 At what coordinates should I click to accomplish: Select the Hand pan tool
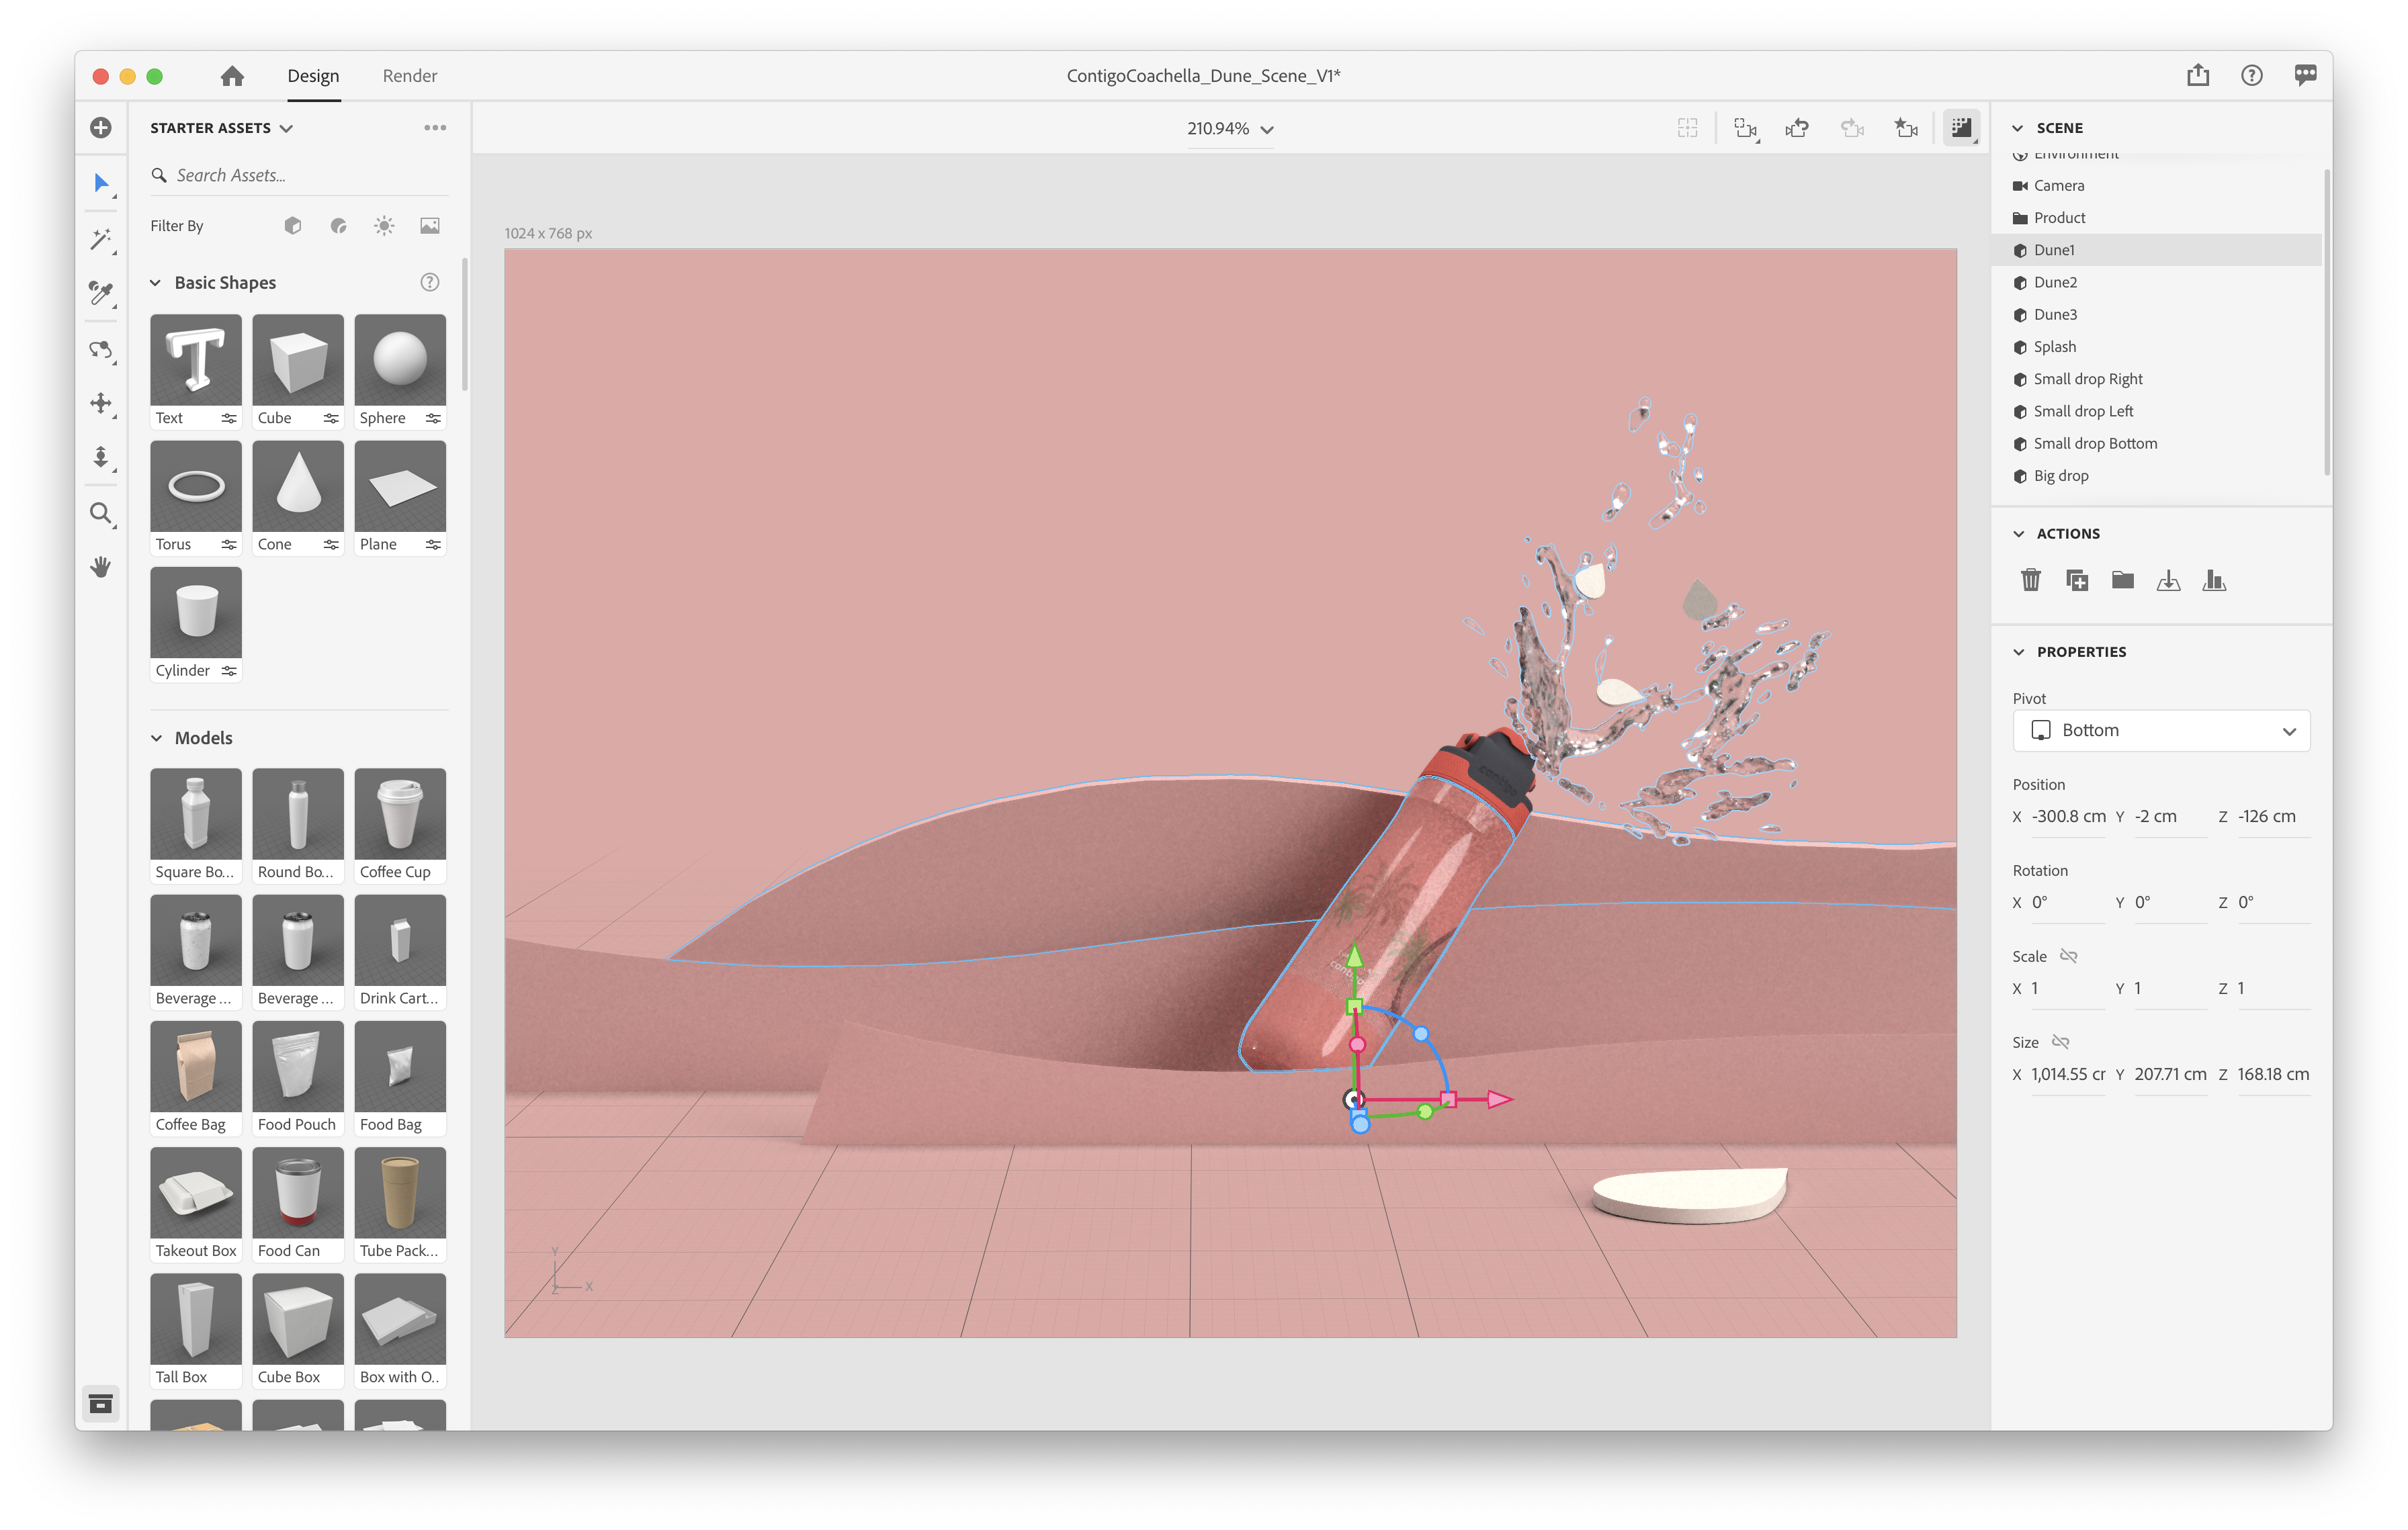coord(101,568)
